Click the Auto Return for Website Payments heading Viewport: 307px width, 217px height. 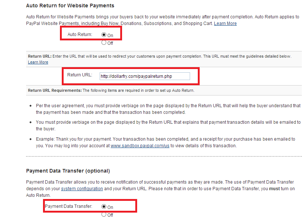(x=70, y=6)
